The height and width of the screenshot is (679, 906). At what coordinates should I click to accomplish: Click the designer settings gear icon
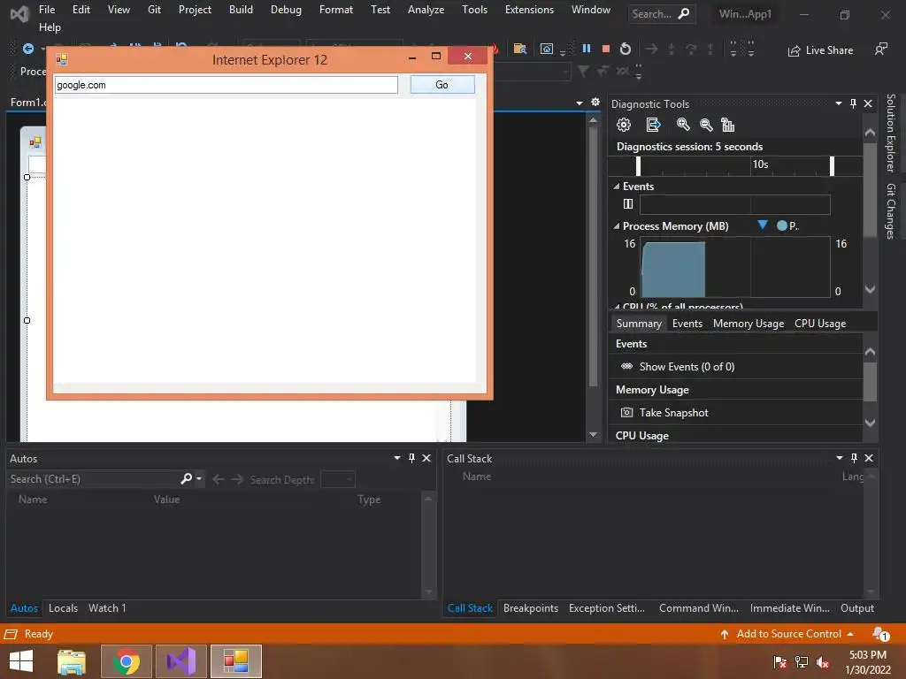[x=595, y=103]
